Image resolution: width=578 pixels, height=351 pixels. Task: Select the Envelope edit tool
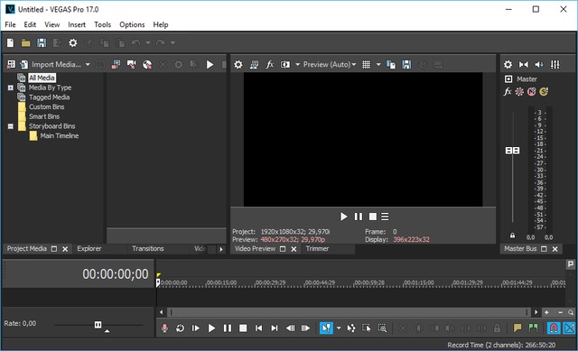351,328
